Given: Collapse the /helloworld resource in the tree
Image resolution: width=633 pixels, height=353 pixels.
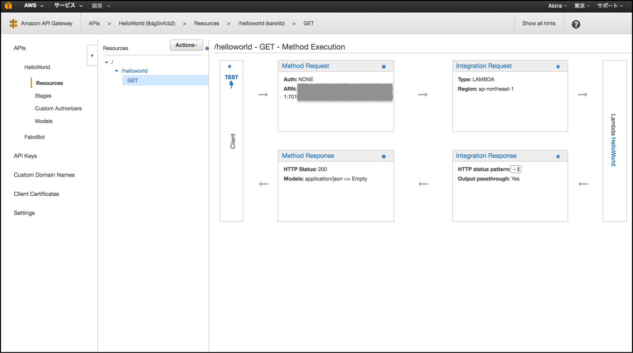Looking at the screenshot, I should click(116, 71).
